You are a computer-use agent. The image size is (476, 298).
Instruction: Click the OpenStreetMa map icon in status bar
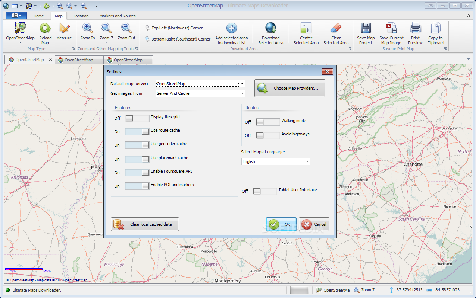[x=319, y=290]
